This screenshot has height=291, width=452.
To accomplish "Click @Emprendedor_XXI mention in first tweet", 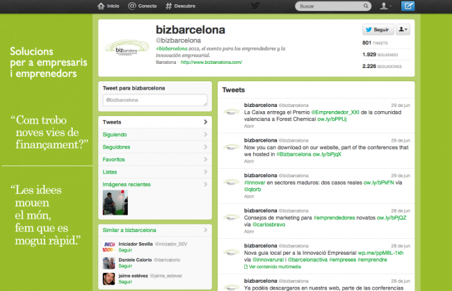I will click(x=335, y=113).
